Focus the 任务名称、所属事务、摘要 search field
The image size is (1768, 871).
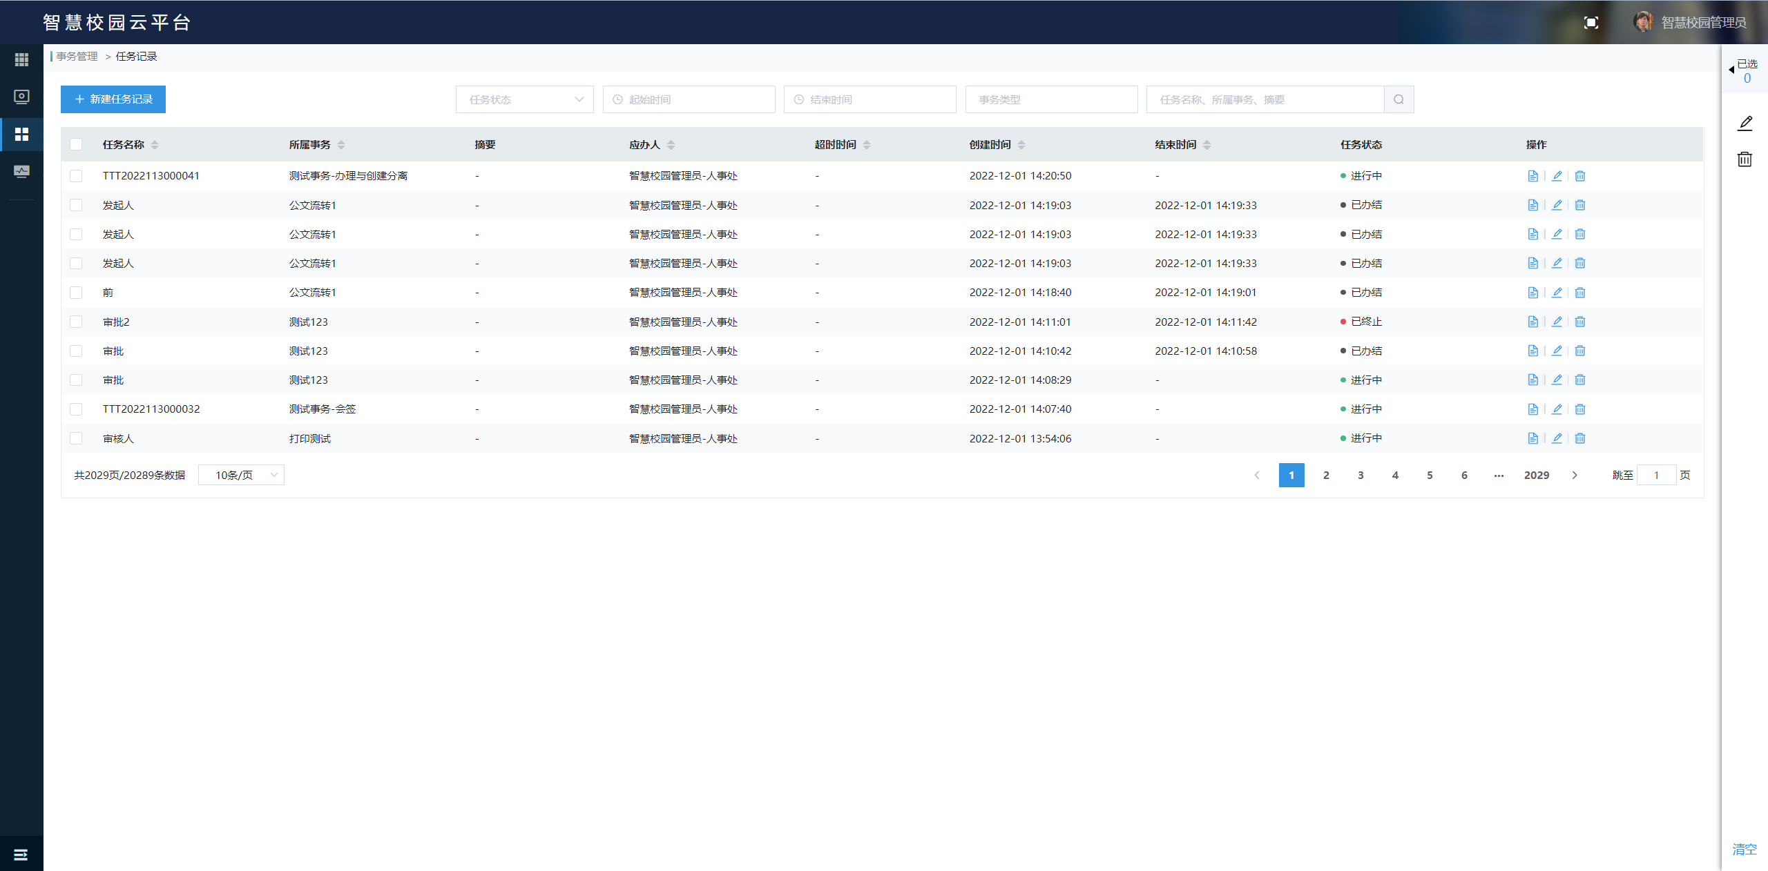(1265, 99)
